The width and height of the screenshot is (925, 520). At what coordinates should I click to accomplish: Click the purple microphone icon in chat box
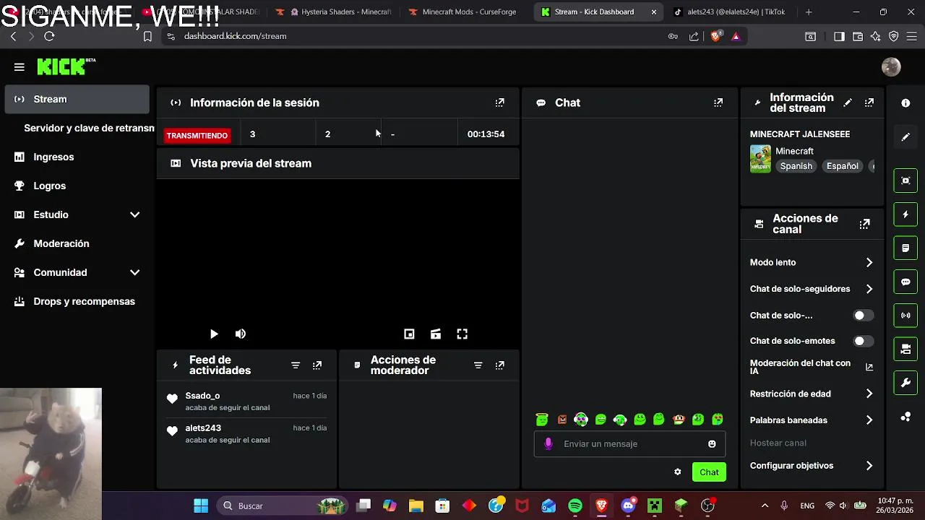pos(548,443)
